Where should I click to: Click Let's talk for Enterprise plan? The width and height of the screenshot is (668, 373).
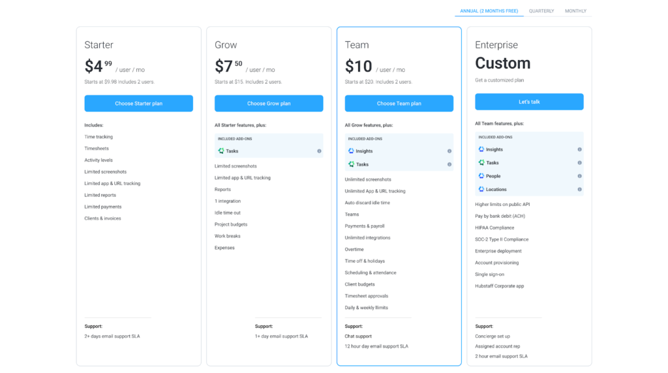point(529,102)
